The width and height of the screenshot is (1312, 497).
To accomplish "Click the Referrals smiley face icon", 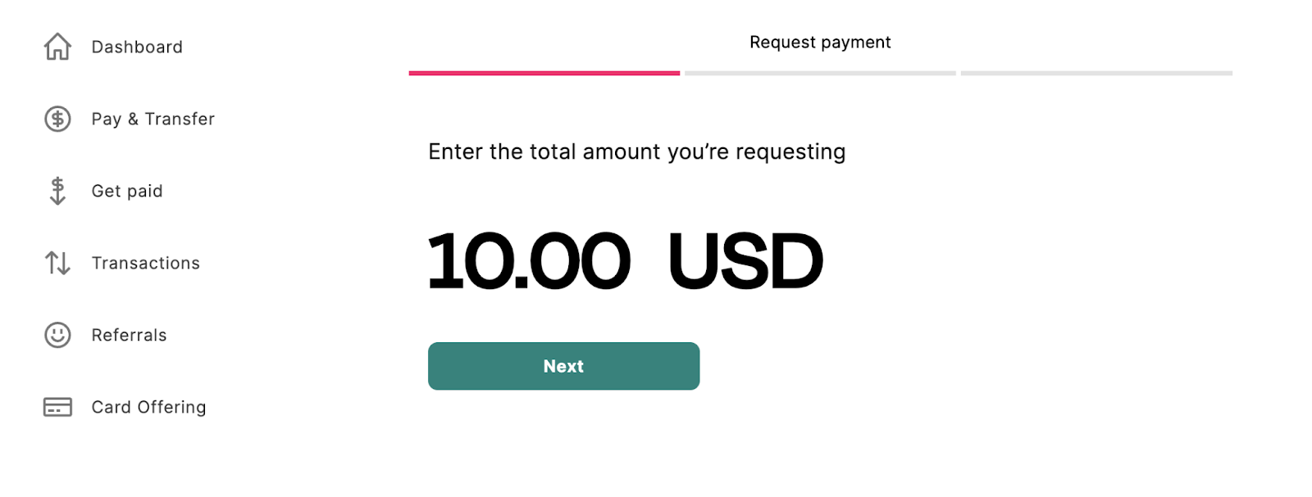I will pos(57,335).
